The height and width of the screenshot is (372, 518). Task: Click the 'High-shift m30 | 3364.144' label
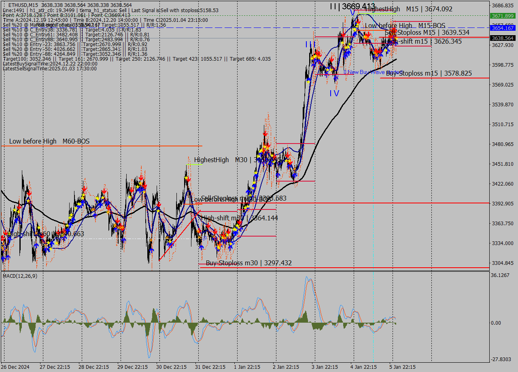click(240, 218)
